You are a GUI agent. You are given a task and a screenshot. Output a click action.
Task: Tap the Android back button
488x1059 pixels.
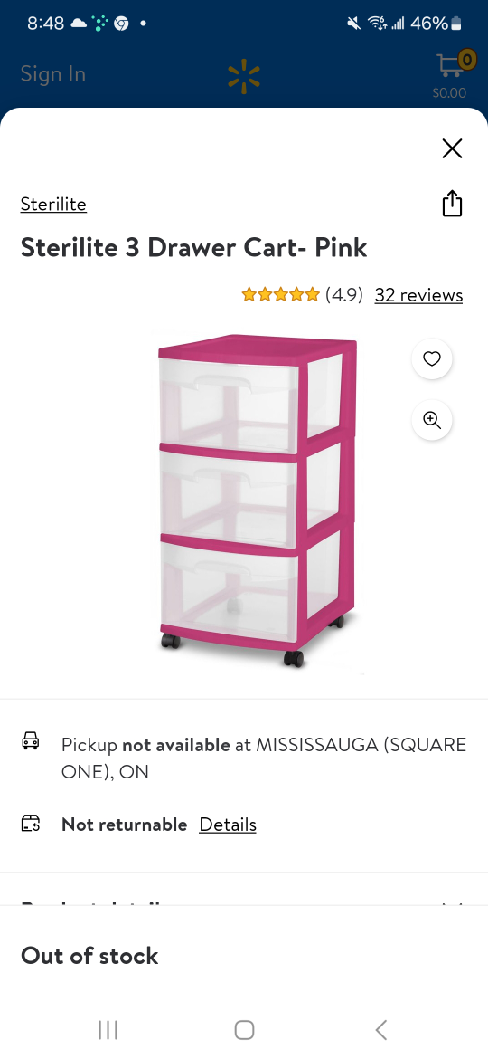(380, 1030)
